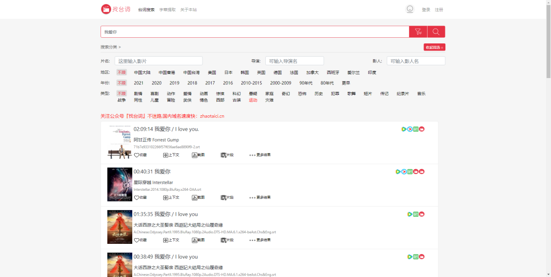Expand 更多结果 for 01:35:35 大话西游 result
551x277 pixels.
(x=260, y=240)
